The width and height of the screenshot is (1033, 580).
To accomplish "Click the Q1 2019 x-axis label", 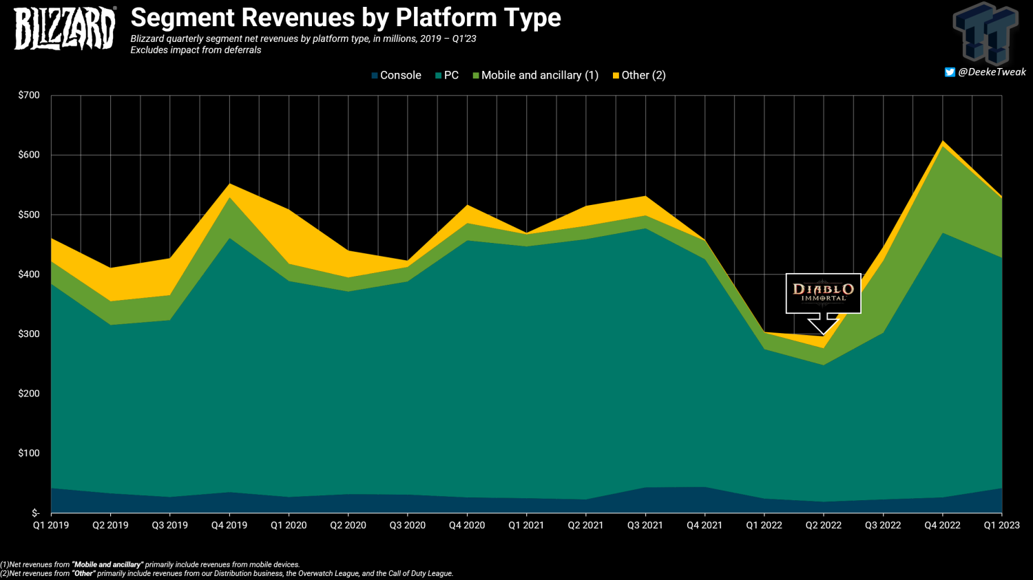I will click(x=51, y=525).
